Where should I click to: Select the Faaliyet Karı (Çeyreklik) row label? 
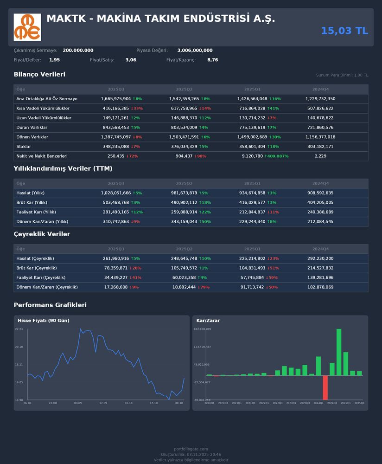41,277
